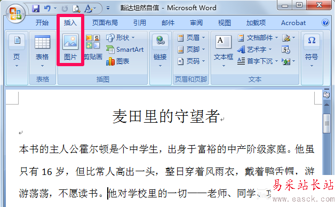Click the vertical scrollbar thumb
Screen dimensions: 335x207
tap(326, 123)
